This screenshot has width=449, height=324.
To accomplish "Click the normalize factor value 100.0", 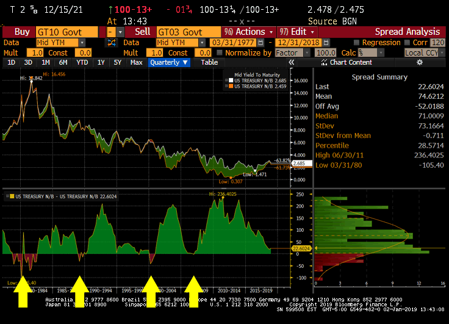I will click(x=326, y=52).
